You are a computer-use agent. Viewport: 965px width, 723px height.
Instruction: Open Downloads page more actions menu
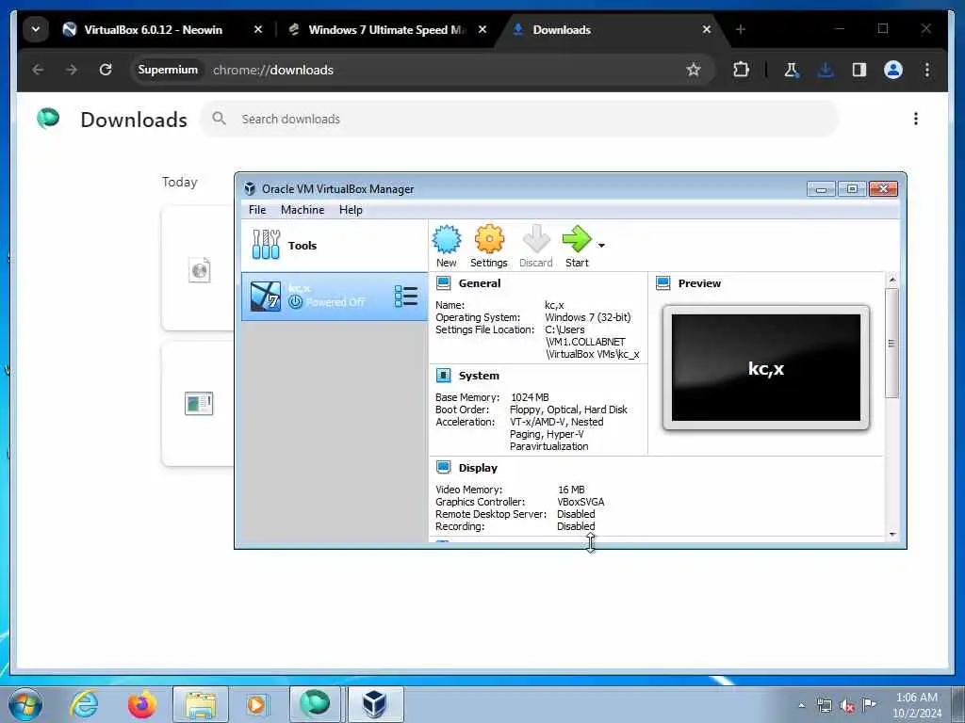point(916,119)
